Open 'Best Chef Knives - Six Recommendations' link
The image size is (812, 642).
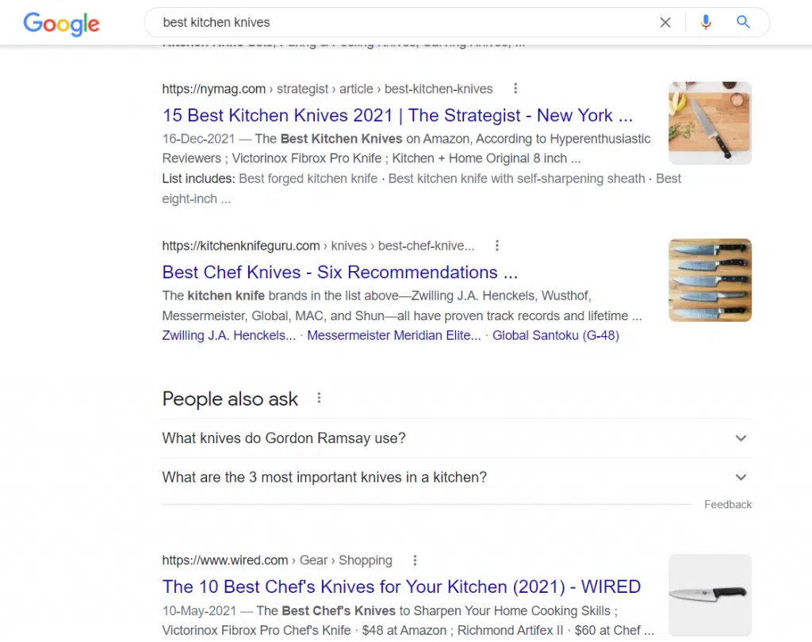click(339, 272)
